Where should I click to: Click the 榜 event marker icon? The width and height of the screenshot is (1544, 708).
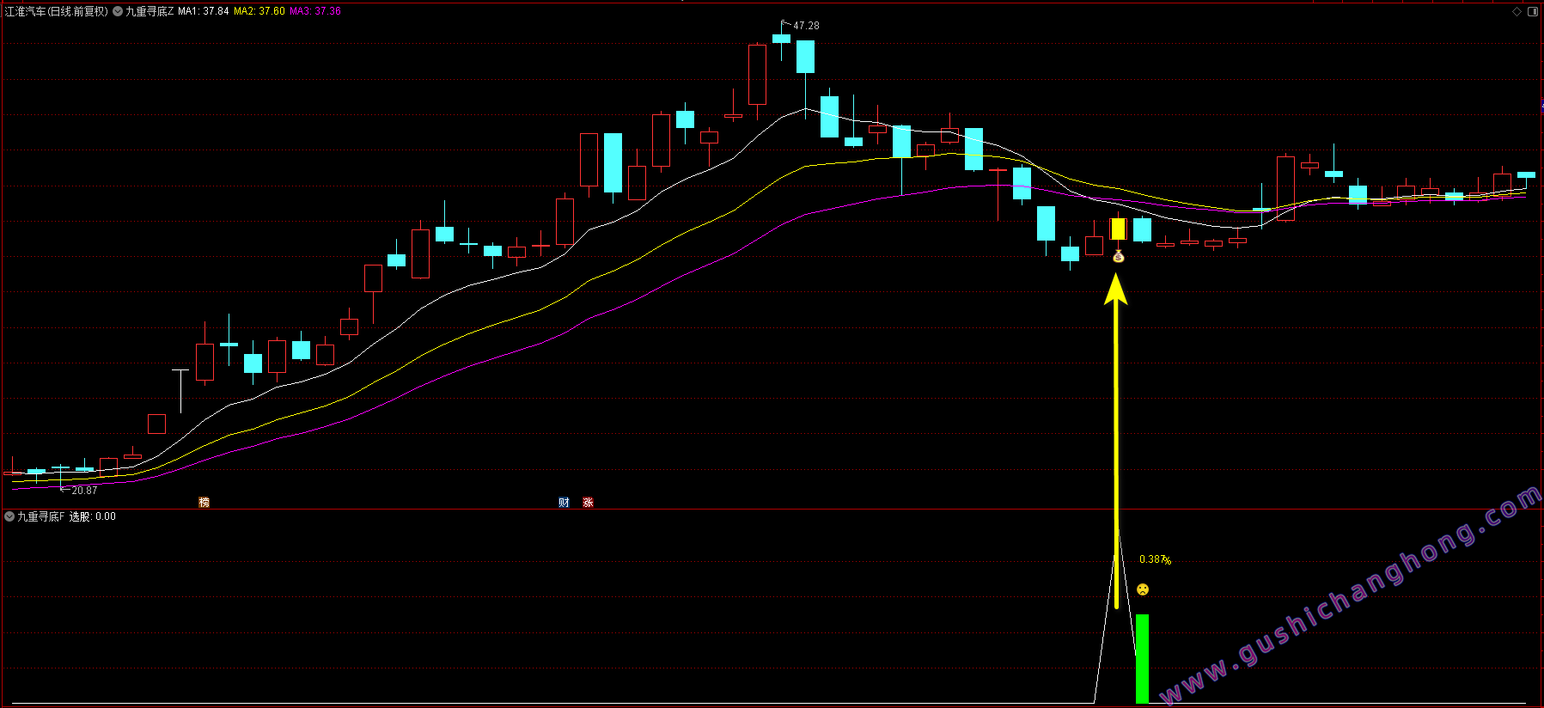[x=204, y=502]
